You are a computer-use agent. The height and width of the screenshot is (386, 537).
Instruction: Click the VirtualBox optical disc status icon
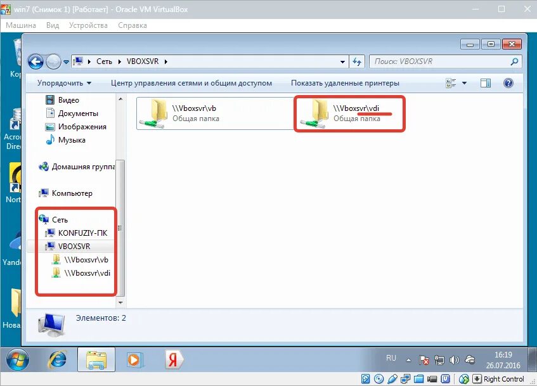tap(378, 379)
